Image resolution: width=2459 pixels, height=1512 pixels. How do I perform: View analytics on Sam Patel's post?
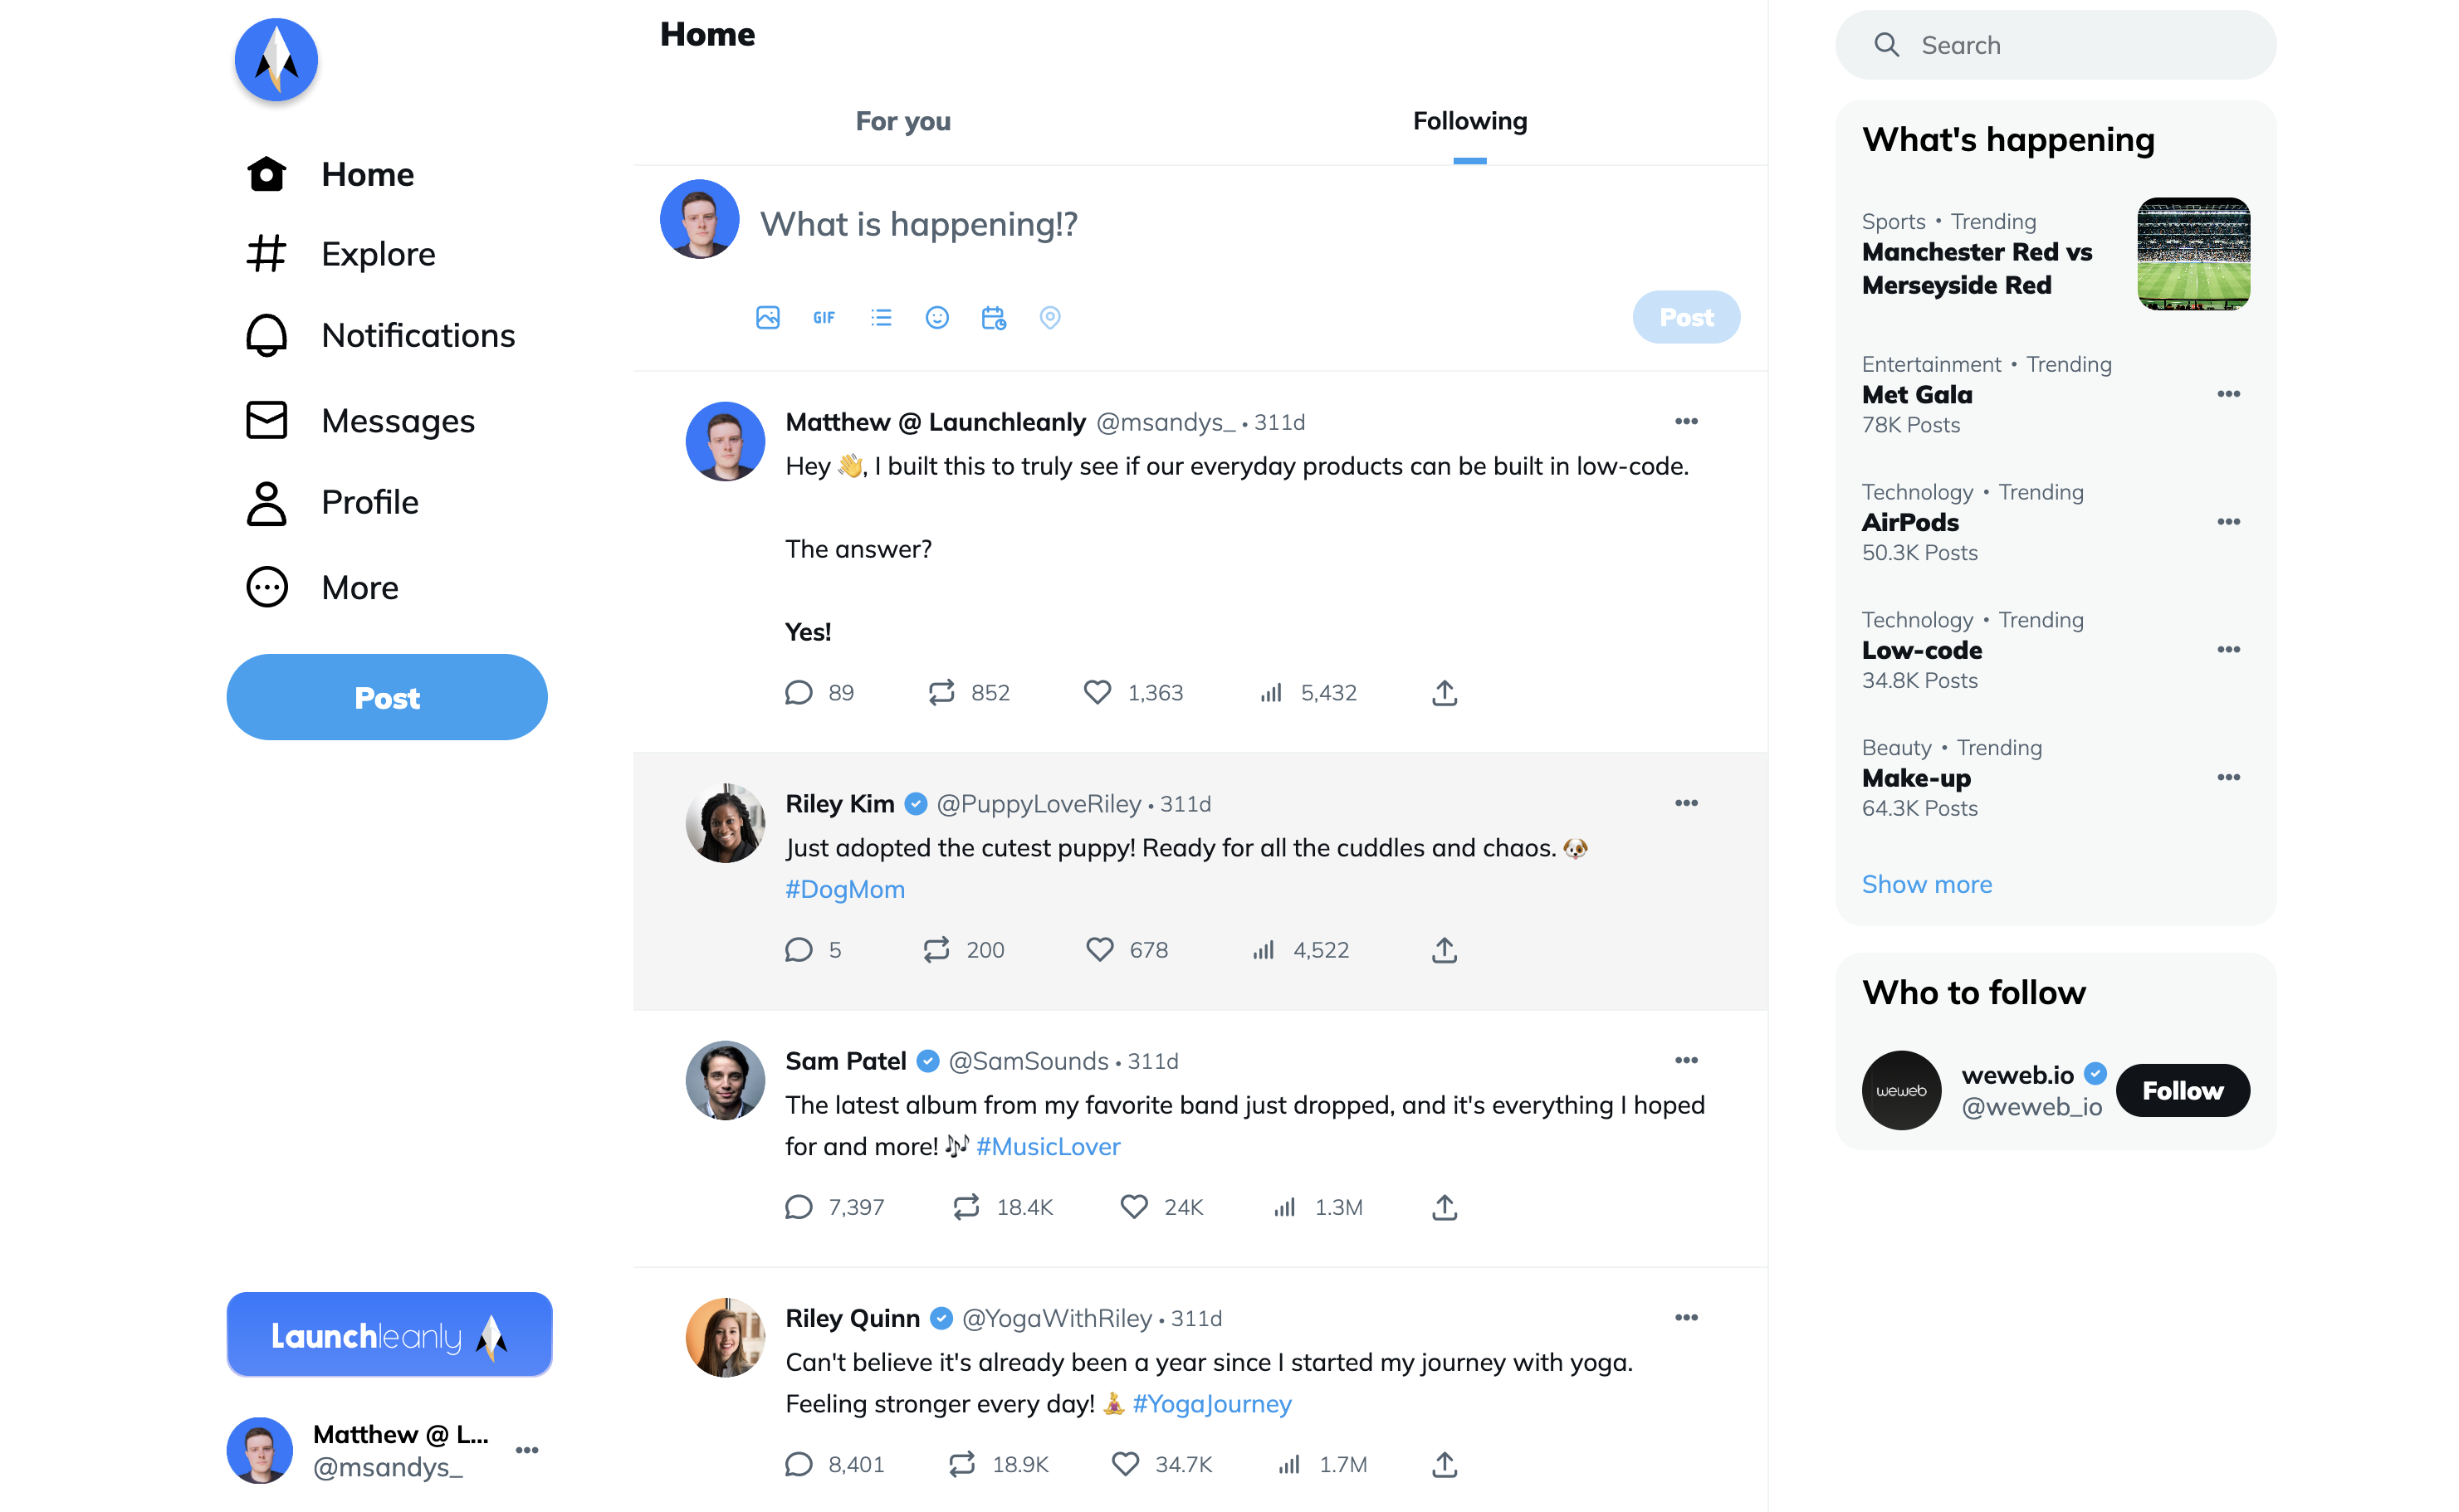point(1317,1207)
